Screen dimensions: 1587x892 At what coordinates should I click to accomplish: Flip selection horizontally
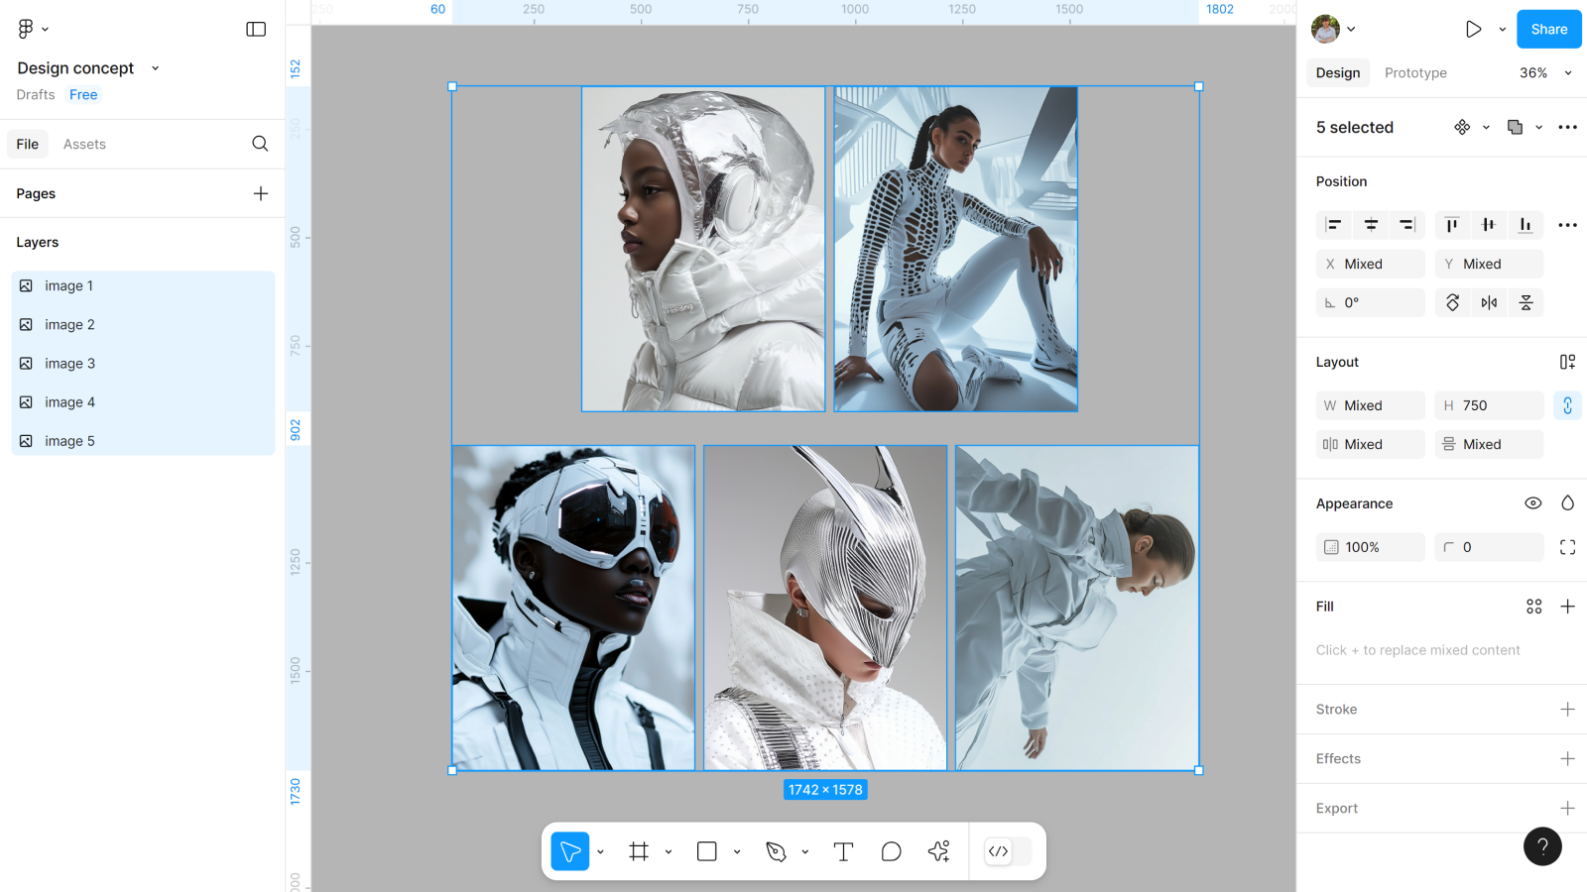1489,303
